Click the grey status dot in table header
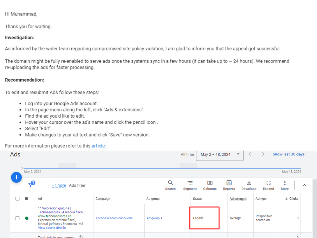Screen dimensions: 317x238 27,199
